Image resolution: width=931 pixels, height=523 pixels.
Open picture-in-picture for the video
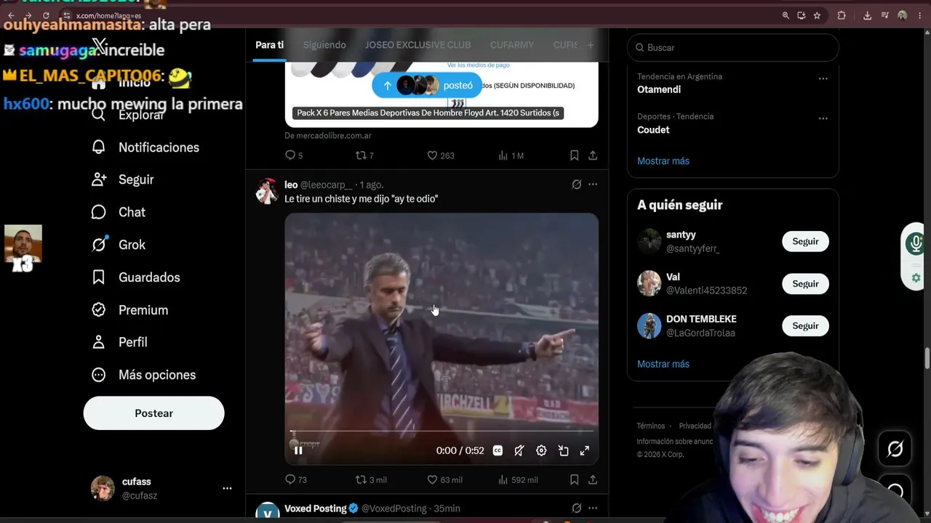pyautogui.click(x=563, y=450)
